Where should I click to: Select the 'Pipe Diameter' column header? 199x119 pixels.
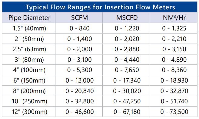[x=29, y=18]
